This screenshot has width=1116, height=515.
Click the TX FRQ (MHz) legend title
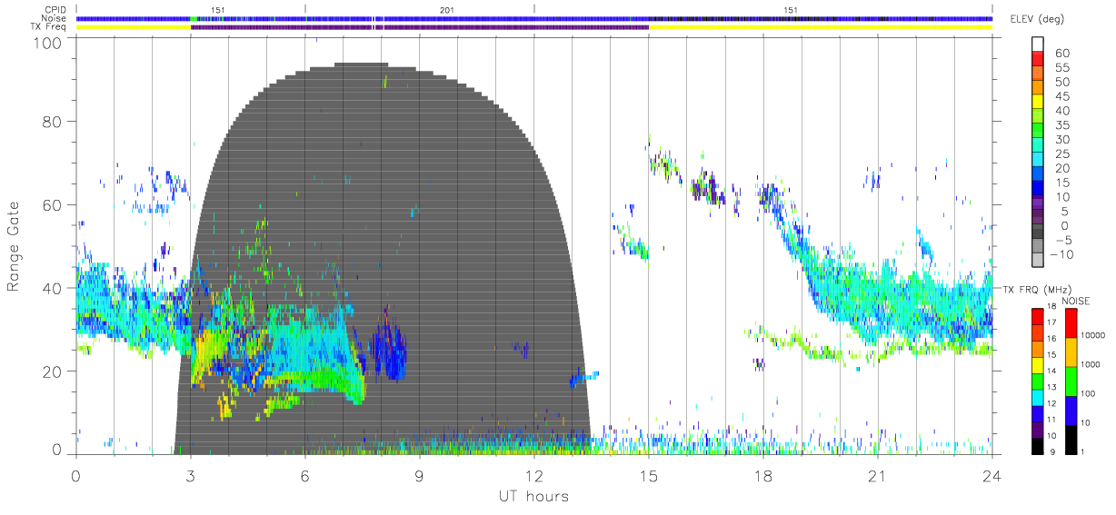pos(1035,289)
